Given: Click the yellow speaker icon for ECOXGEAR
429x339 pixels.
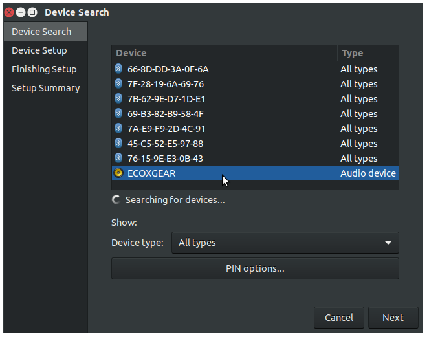Looking at the screenshot, I should point(118,173).
